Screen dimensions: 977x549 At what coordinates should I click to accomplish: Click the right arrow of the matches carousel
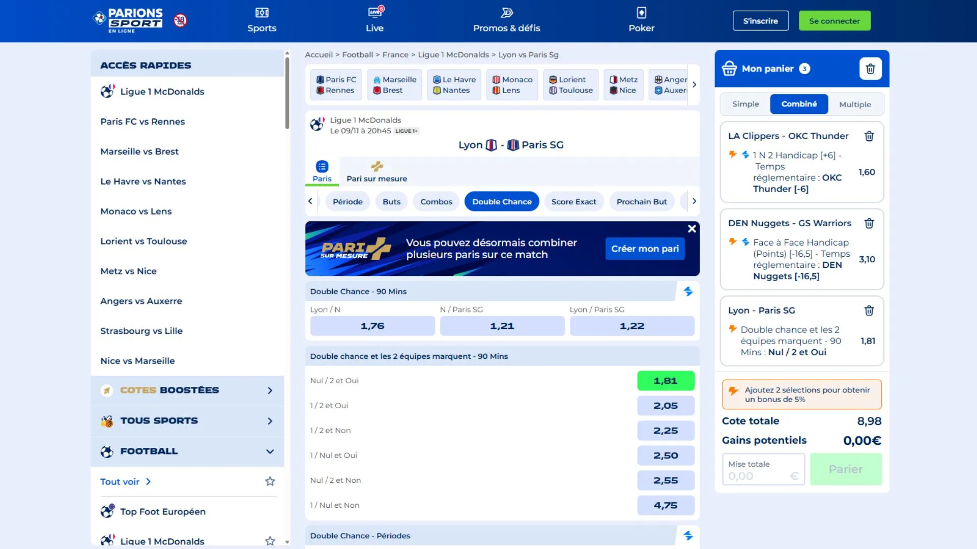[694, 84]
